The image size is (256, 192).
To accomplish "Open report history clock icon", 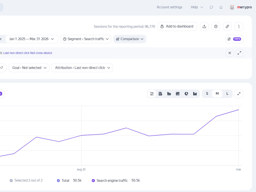I will (216, 26).
